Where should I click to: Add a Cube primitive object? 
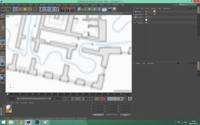tap(79, 9)
